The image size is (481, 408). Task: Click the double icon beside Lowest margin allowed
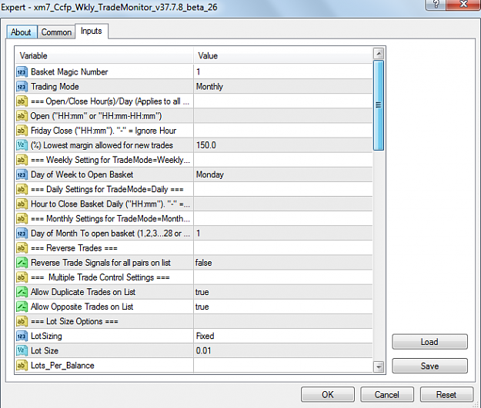22,145
